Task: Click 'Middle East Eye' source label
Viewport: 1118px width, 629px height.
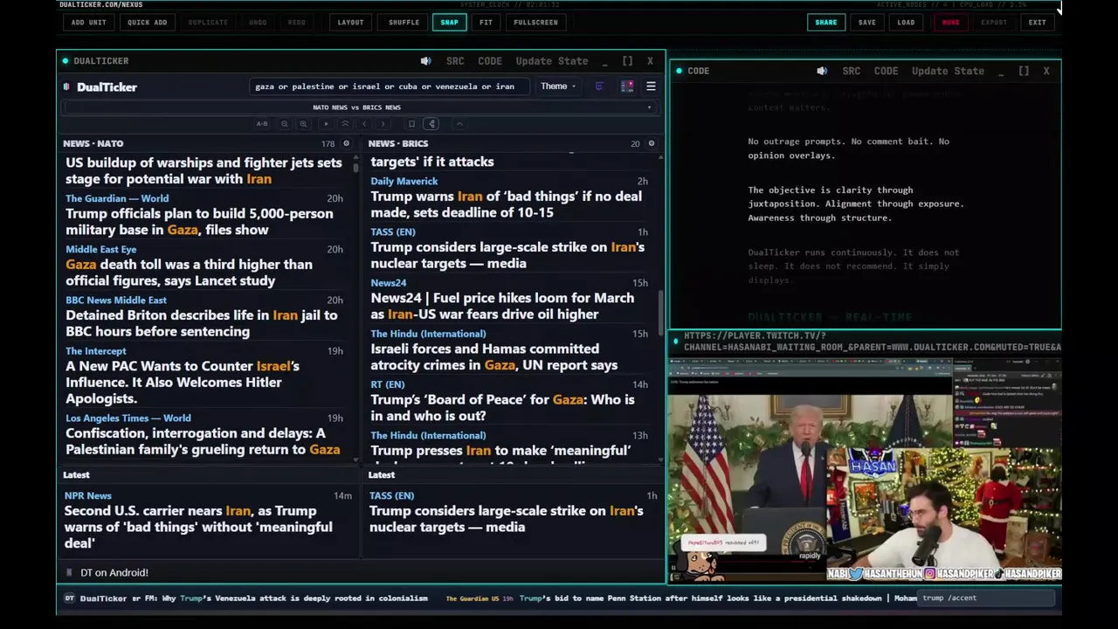Action: pyautogui.click(x=101, y=249)
